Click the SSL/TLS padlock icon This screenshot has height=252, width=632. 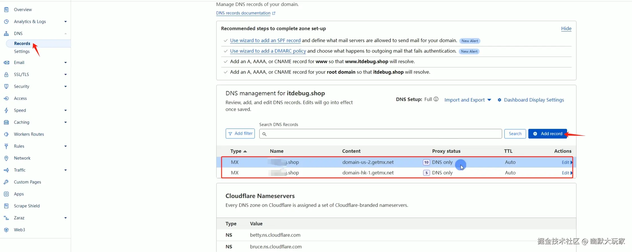point(6,74)
